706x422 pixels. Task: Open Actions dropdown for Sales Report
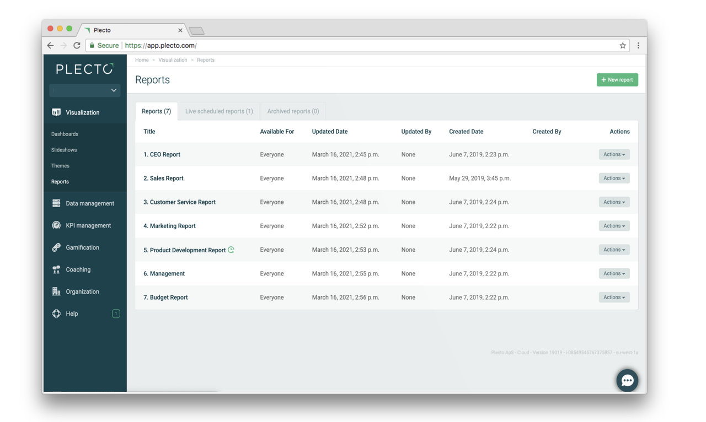[614, 178]
